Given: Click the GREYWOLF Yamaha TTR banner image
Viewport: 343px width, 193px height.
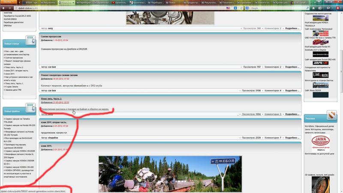Looking at the screenshot, I should tap(320, 42).
